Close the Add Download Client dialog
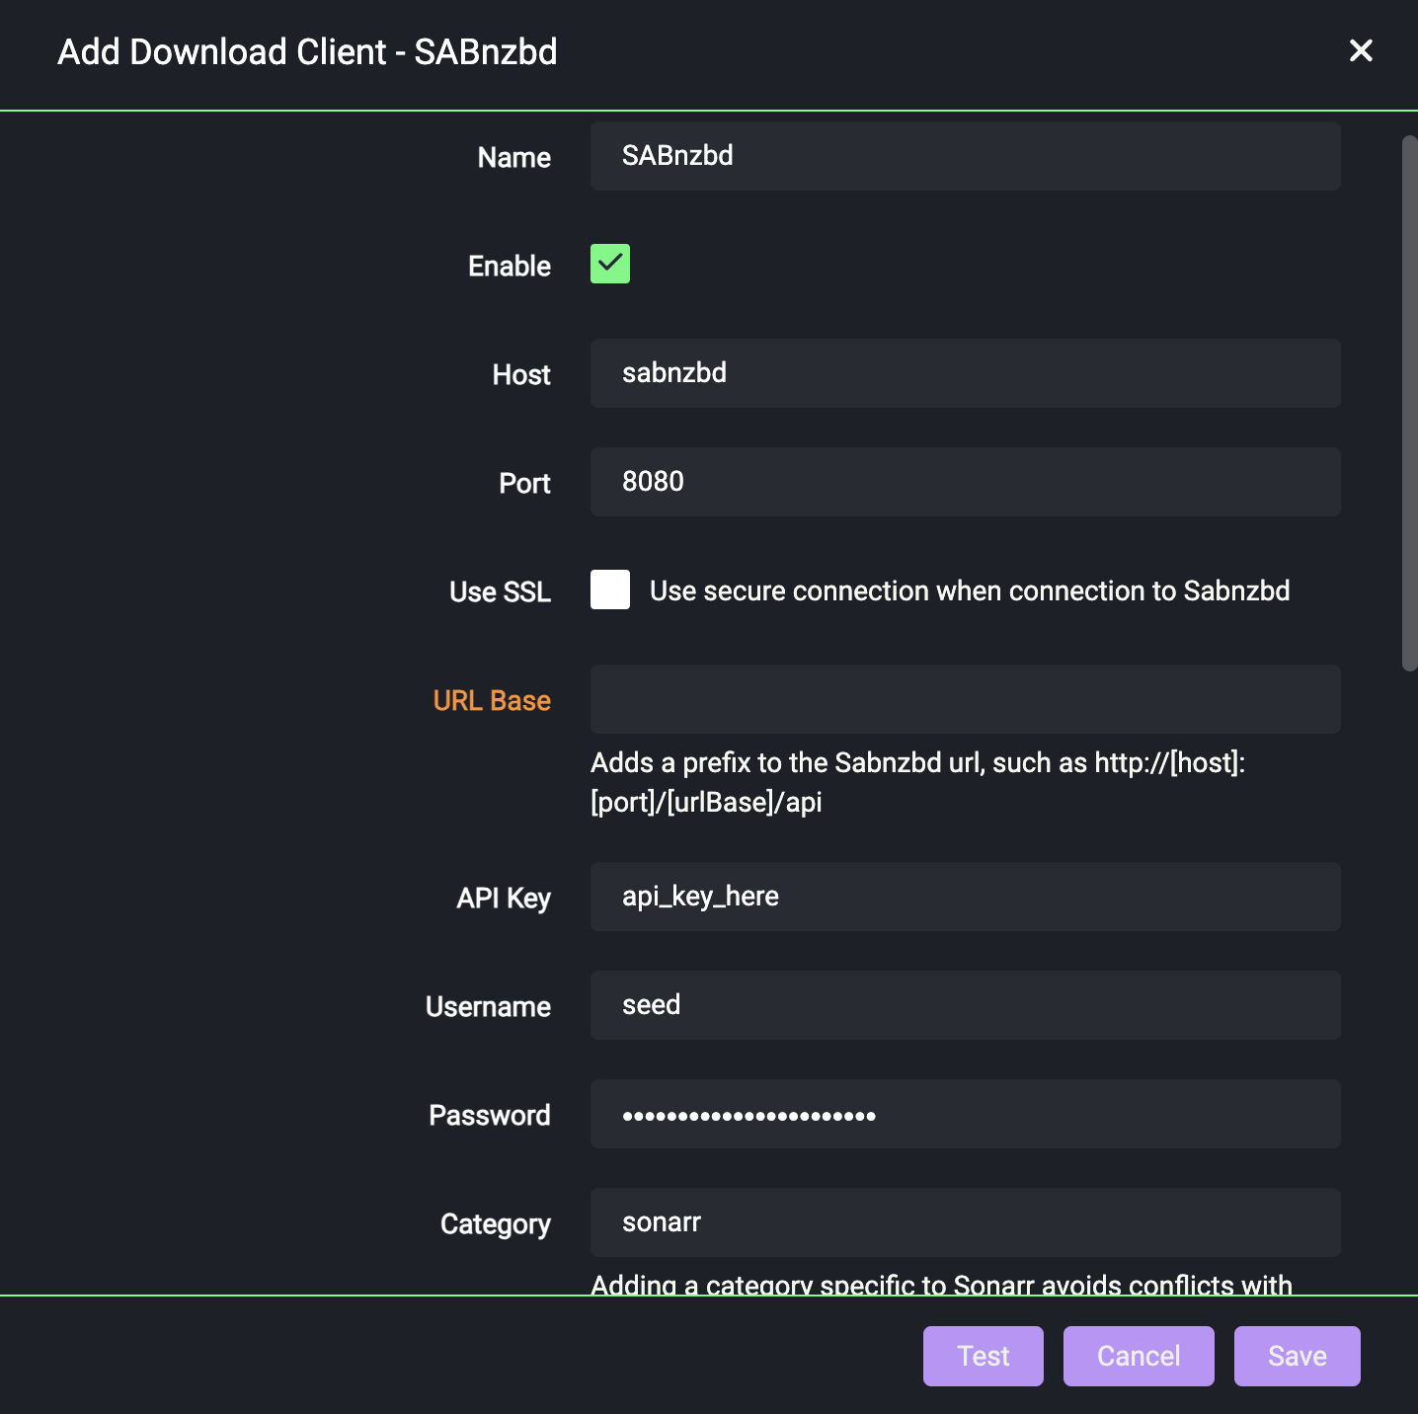The height and width of the screenshot is (1414, 1418). [x=1361, y=50]
